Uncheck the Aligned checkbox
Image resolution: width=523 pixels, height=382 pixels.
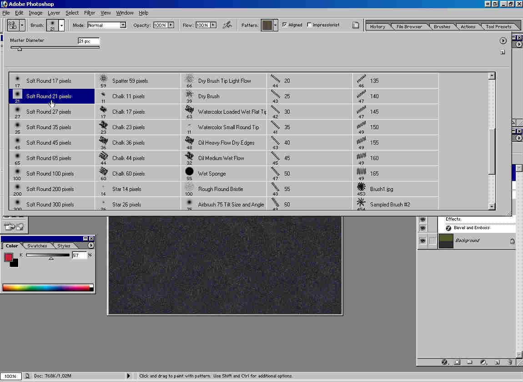click(285, 25)
